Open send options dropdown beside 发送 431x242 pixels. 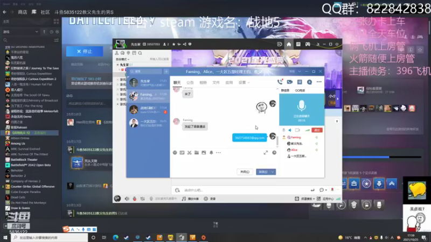pos(273,172)
